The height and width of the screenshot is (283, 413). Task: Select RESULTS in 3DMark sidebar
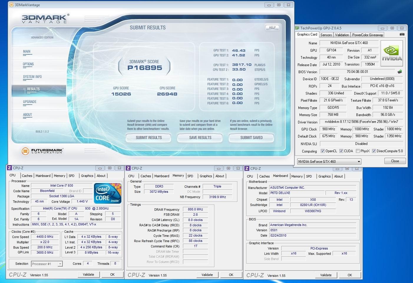(x=33, y=89)
